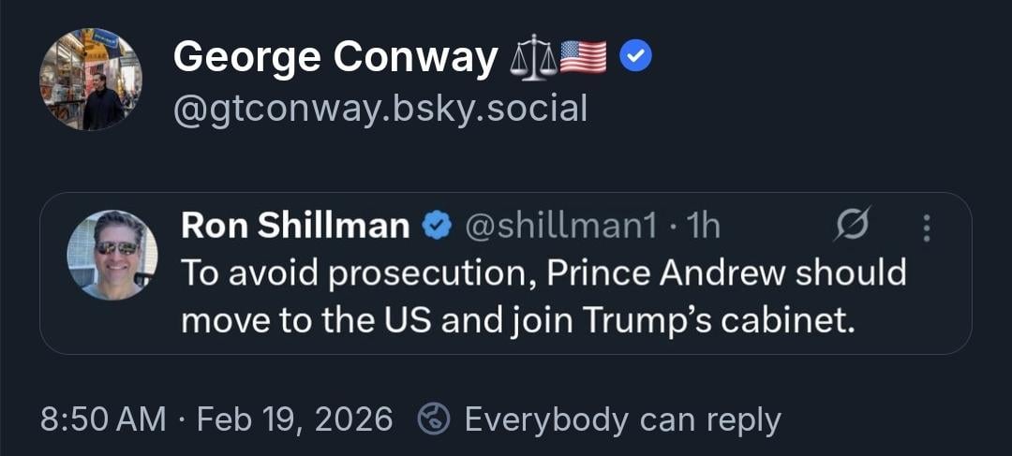1012x456 pixels.
Task: Click the Feb 19, 2026 date
Action: coord(294,419)
